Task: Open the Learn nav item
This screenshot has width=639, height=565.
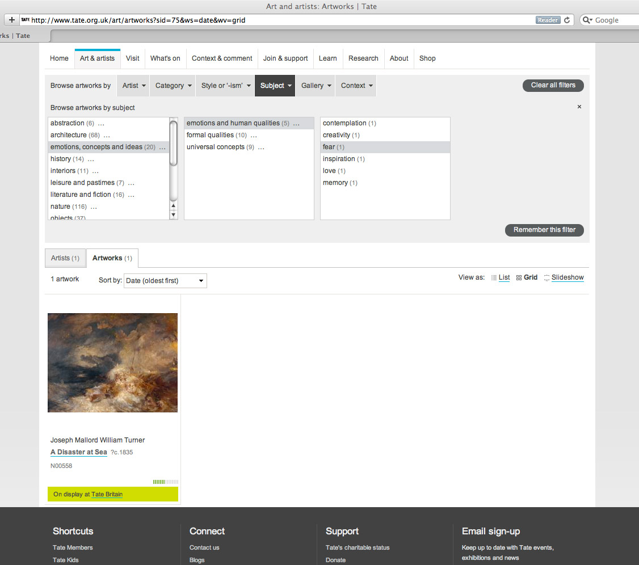Action: pos(327,58)
